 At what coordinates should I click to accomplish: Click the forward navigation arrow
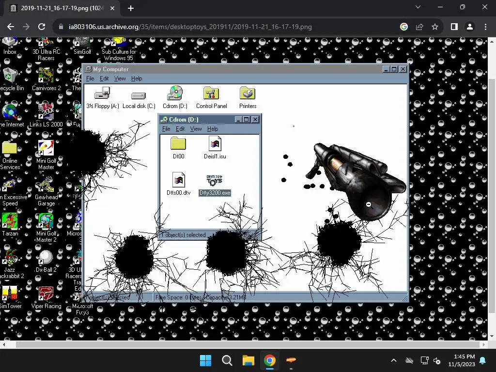pyautogui.click(x=26, y=27)
